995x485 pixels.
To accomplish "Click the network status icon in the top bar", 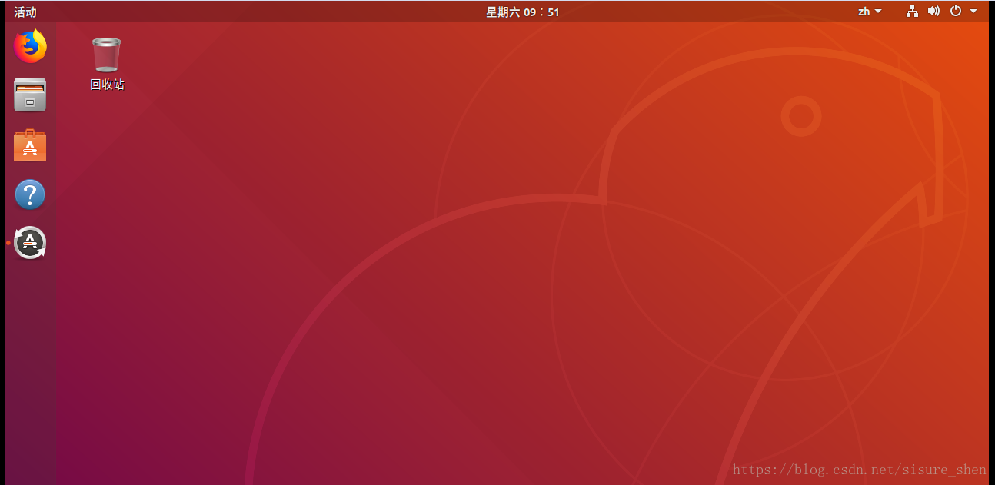I will pos(912,12).
